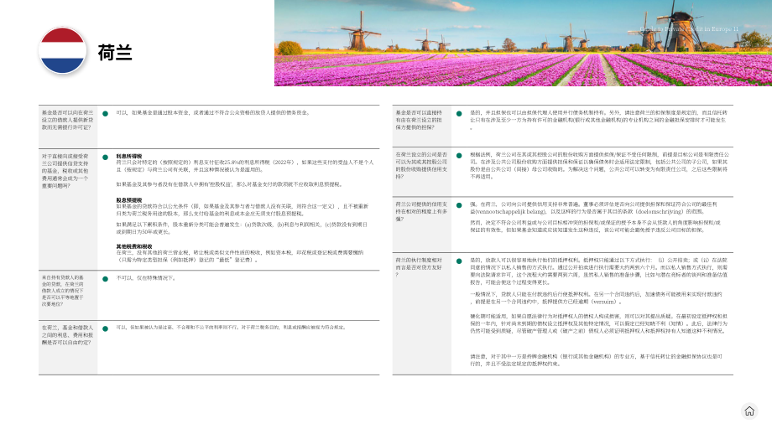Select the page title "荷兰"
The height and width of the screenshot is (434, 772).
pyautogui.click(x=115, y=53)
